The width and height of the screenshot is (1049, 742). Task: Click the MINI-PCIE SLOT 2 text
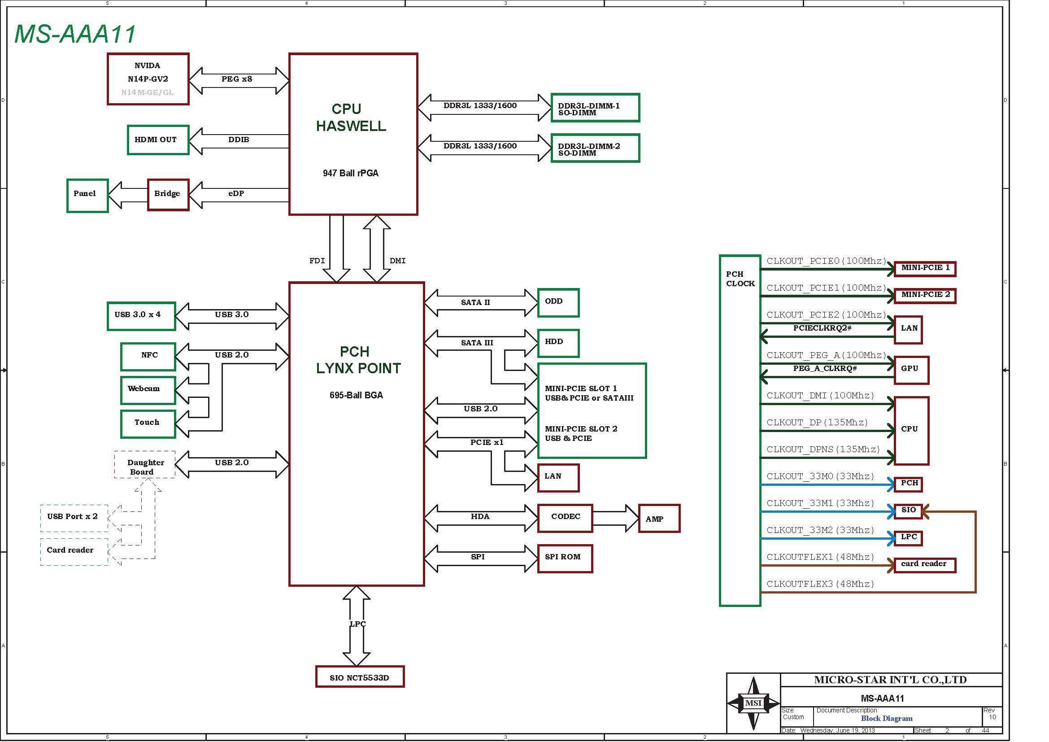581,428
